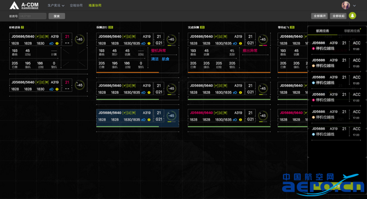This screenshot has width=367, height=199.
Task: Click the orange progress bar under the first 保障进行 card
Action: click(x=128, y=73)
